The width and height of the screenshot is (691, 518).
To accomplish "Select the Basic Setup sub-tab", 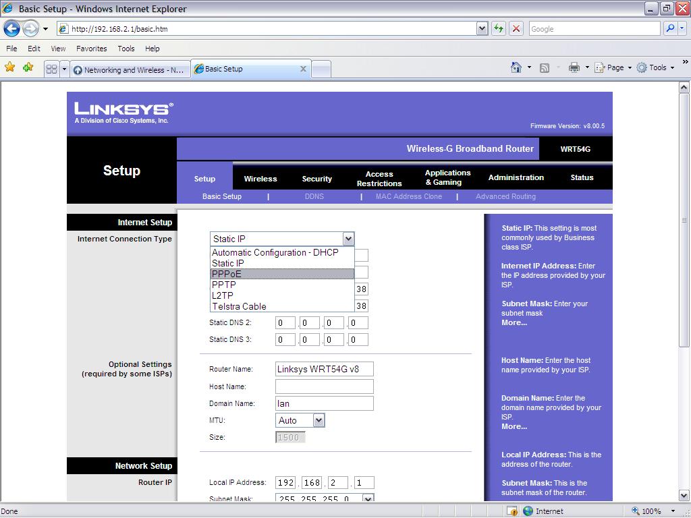I will point(221,196).
